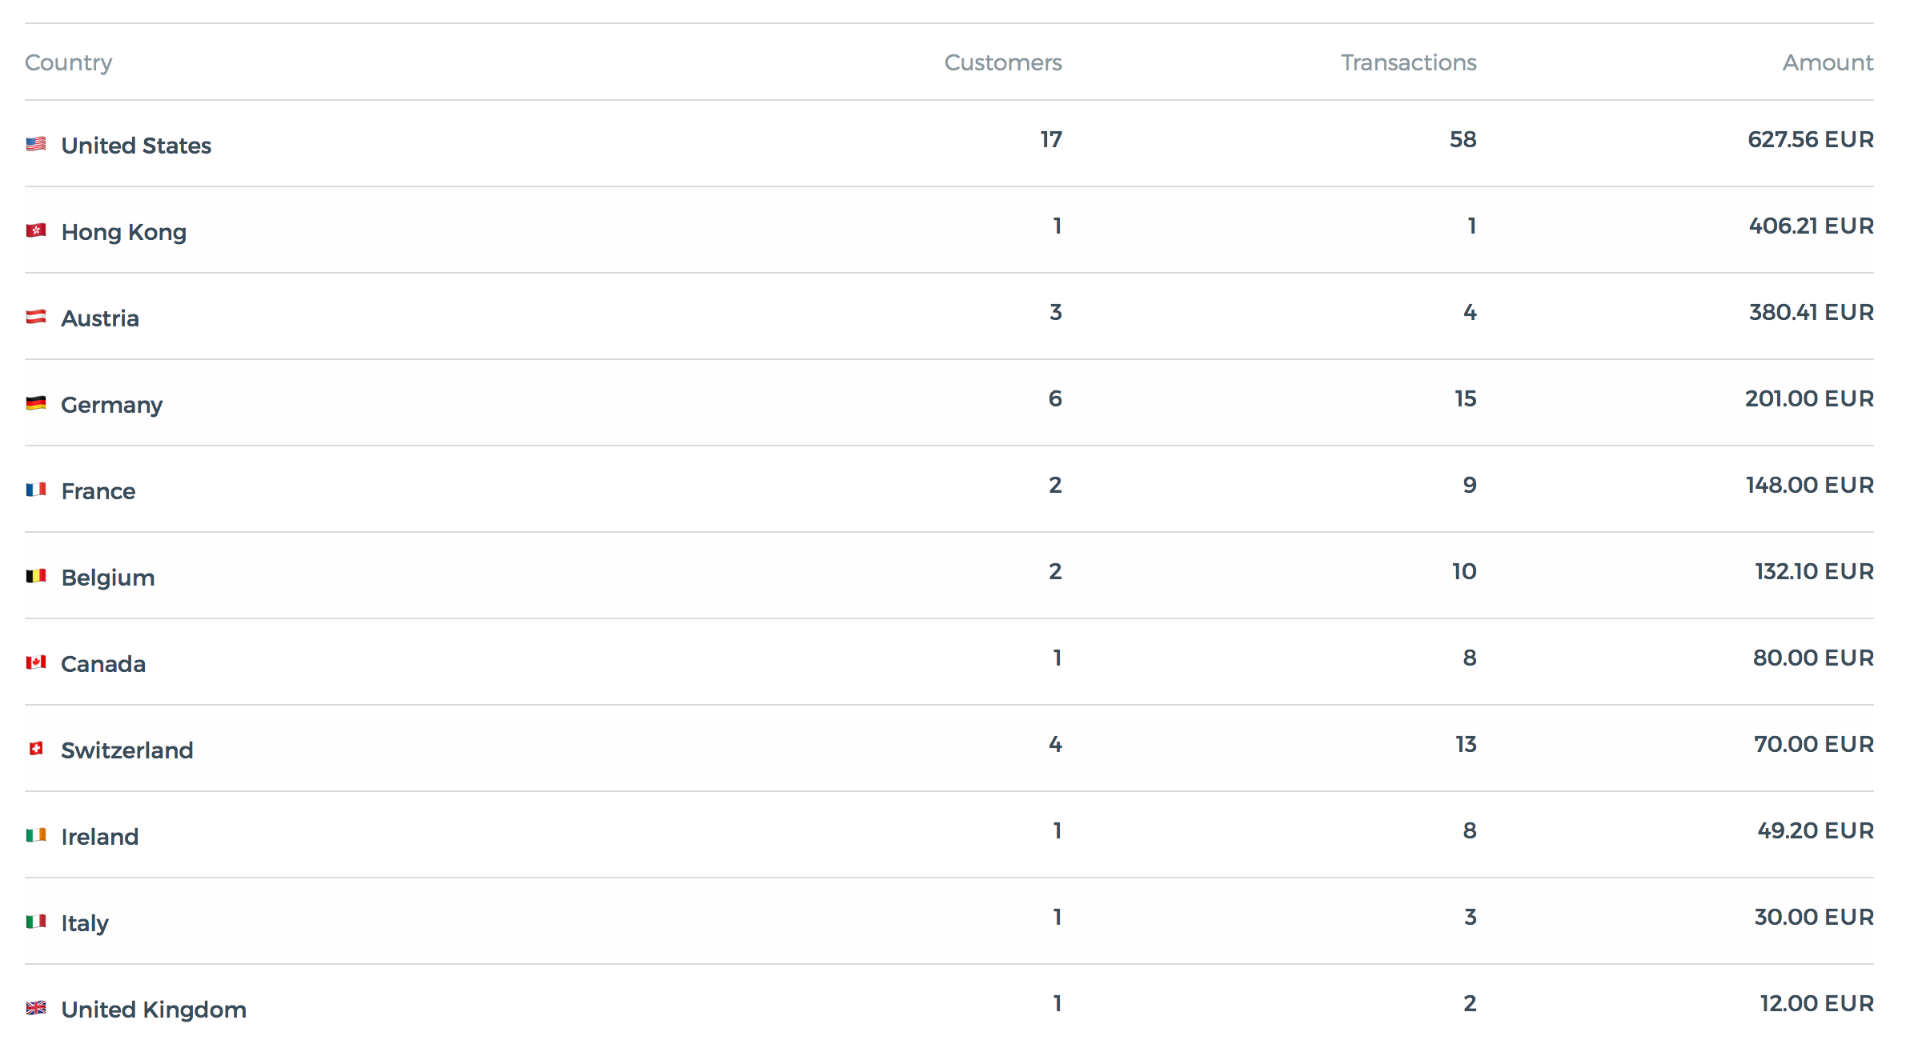This screenshot has width=1906, height=1060.
Task: Click Austria transactions count 4
Action: 1470,312
